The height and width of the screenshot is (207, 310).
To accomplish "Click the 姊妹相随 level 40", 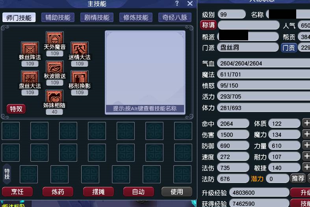I will 54,112.
